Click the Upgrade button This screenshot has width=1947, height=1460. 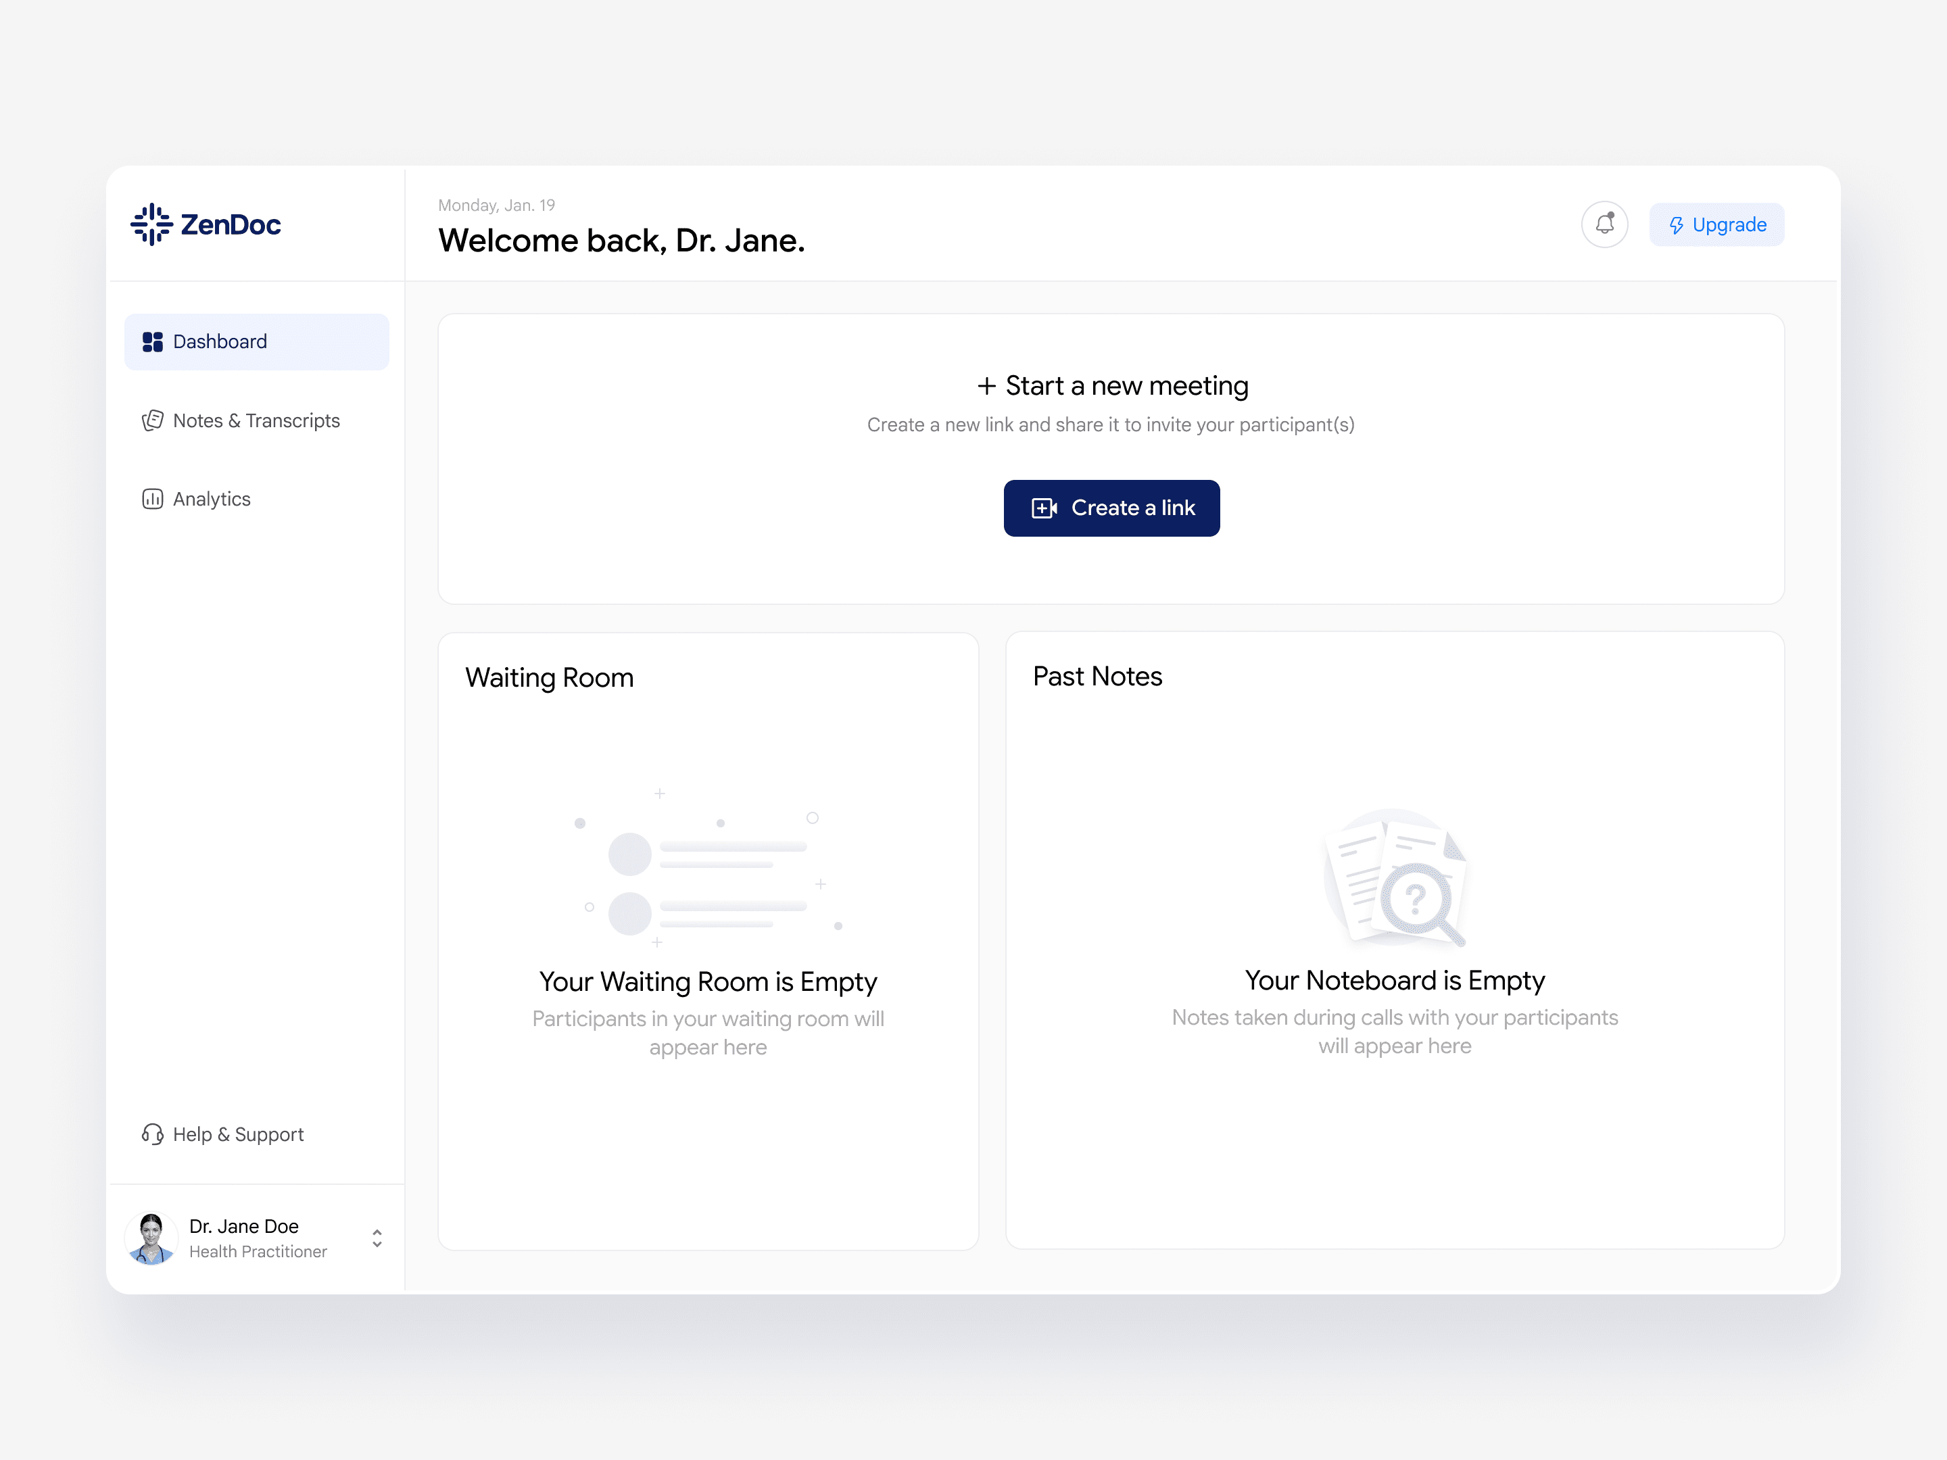pos(1716,224)
